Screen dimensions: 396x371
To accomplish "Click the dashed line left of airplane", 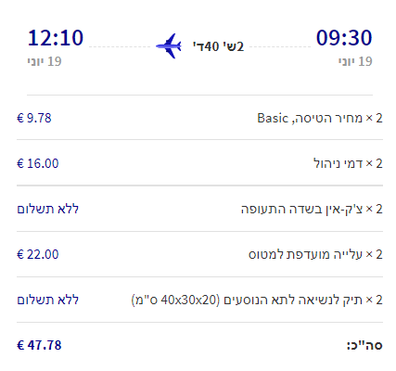I will 120,46.
